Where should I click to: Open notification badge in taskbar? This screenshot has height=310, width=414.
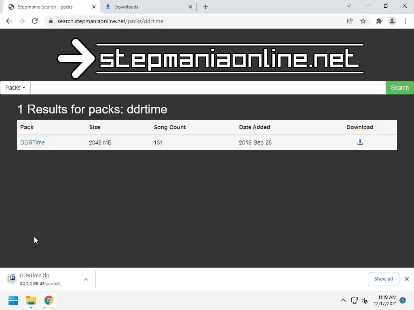(x=403, y=300)
